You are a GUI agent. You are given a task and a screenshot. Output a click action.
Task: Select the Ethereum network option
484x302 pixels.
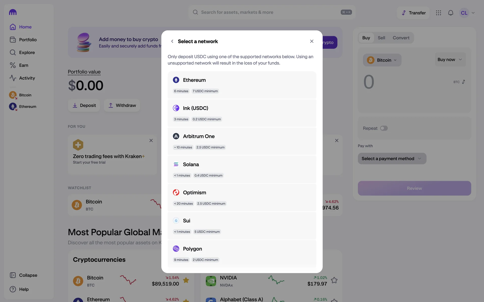click(x=242, y=85)
